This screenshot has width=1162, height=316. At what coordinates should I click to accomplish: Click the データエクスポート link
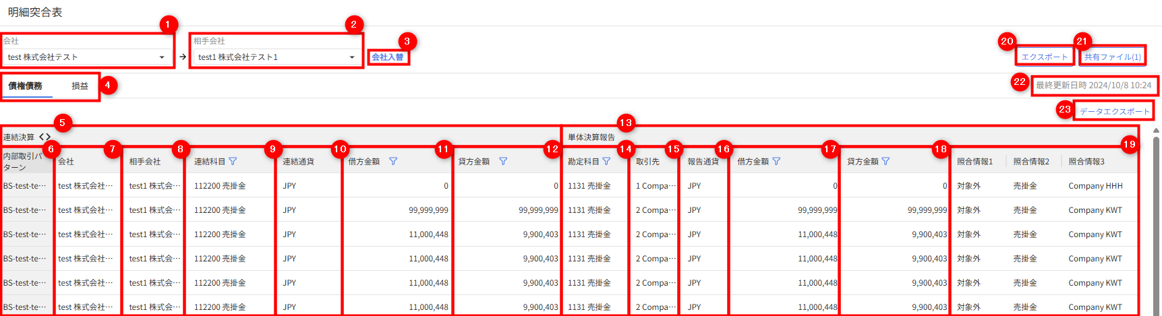click(x=1114, y=112)
